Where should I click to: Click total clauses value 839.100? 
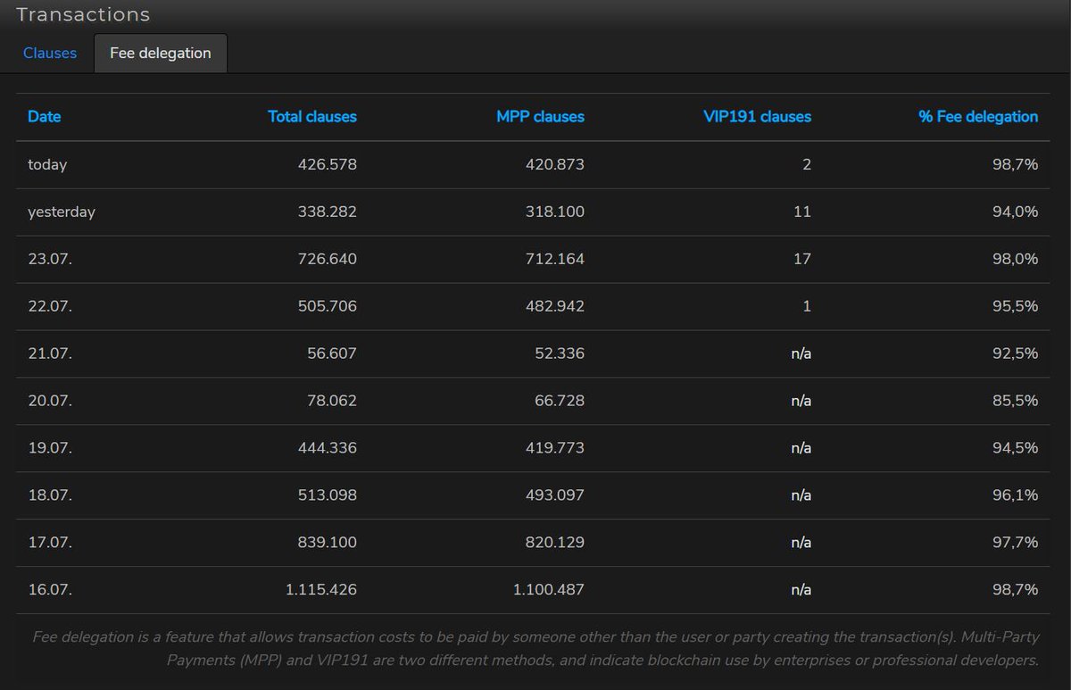click(328, 543)
